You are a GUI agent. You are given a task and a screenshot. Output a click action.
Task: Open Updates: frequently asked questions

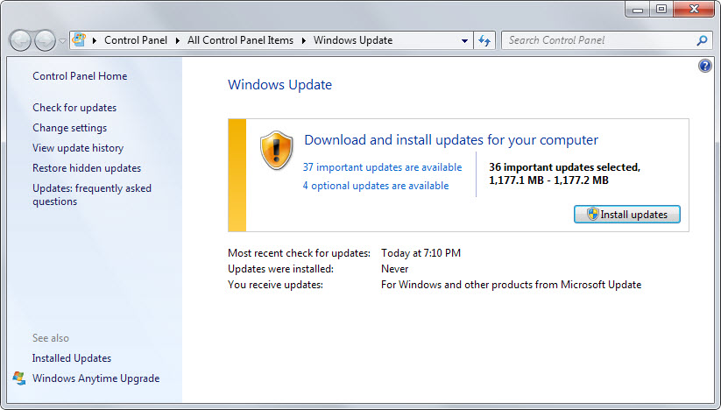coord(91,194)
